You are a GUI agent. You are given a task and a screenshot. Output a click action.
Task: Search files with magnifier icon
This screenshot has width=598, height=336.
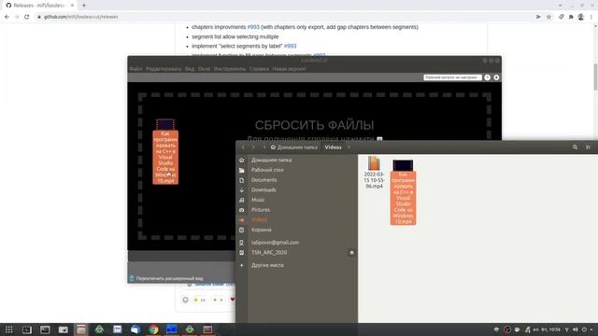click(575, 147)
